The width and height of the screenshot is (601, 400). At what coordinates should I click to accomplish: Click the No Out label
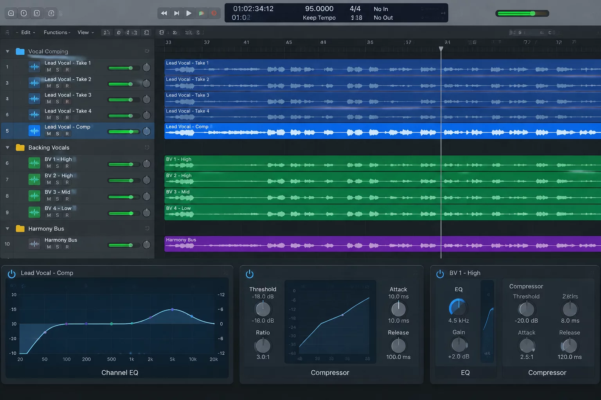point(383,18)
